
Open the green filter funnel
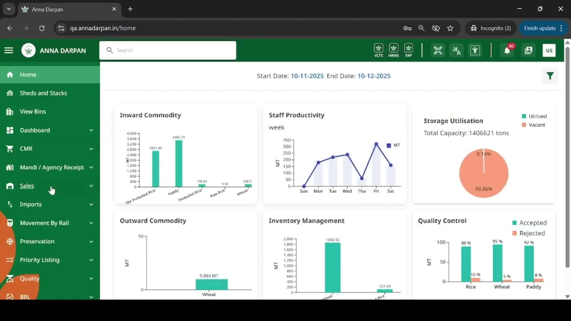coord(550,76)
